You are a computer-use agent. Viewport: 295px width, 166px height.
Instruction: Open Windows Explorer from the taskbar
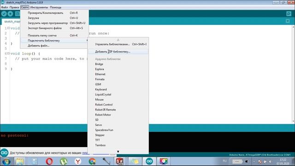(x=20, y=161)
